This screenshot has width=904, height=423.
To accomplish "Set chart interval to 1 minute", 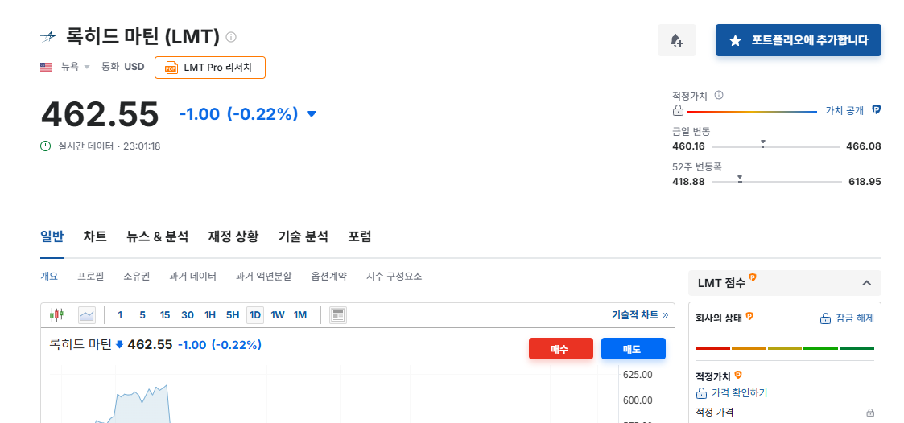I will [x=120, y=315].
